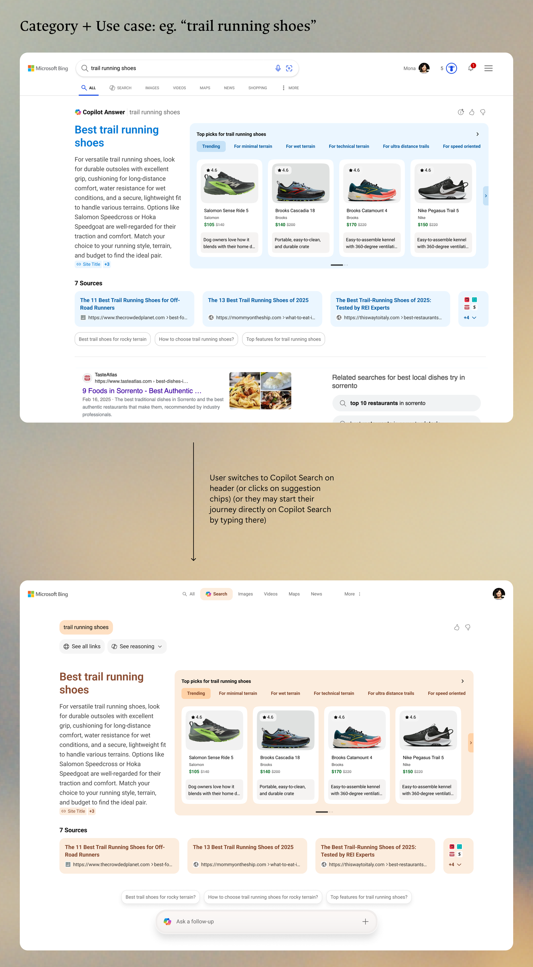Open the Rewards medal icon next to 5
The image size is (533, 967).
tap(451, 68)
